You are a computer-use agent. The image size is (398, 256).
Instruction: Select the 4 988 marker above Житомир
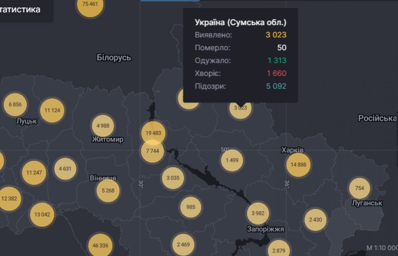pos(103,126)
